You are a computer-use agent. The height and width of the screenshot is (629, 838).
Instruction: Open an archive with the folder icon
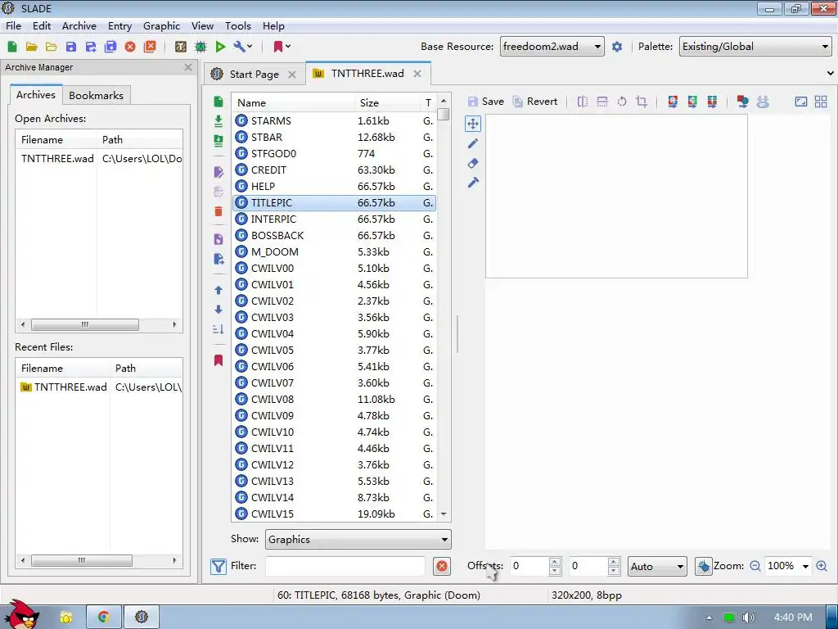click(32, 47)
